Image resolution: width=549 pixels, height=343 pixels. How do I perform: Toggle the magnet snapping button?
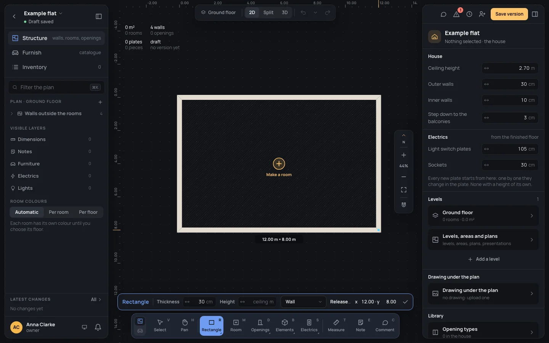(404, 205)
